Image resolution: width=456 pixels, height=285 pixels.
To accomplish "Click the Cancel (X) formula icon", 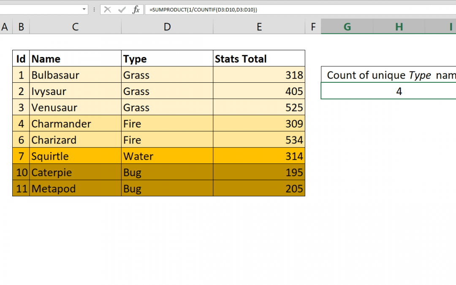I will click(108, 9).
